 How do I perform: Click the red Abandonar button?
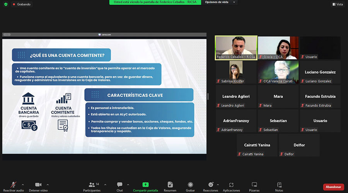[333, 187]
